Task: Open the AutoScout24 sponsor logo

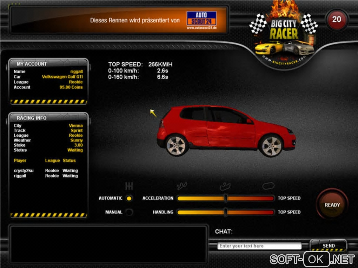Action: (201, 18)
